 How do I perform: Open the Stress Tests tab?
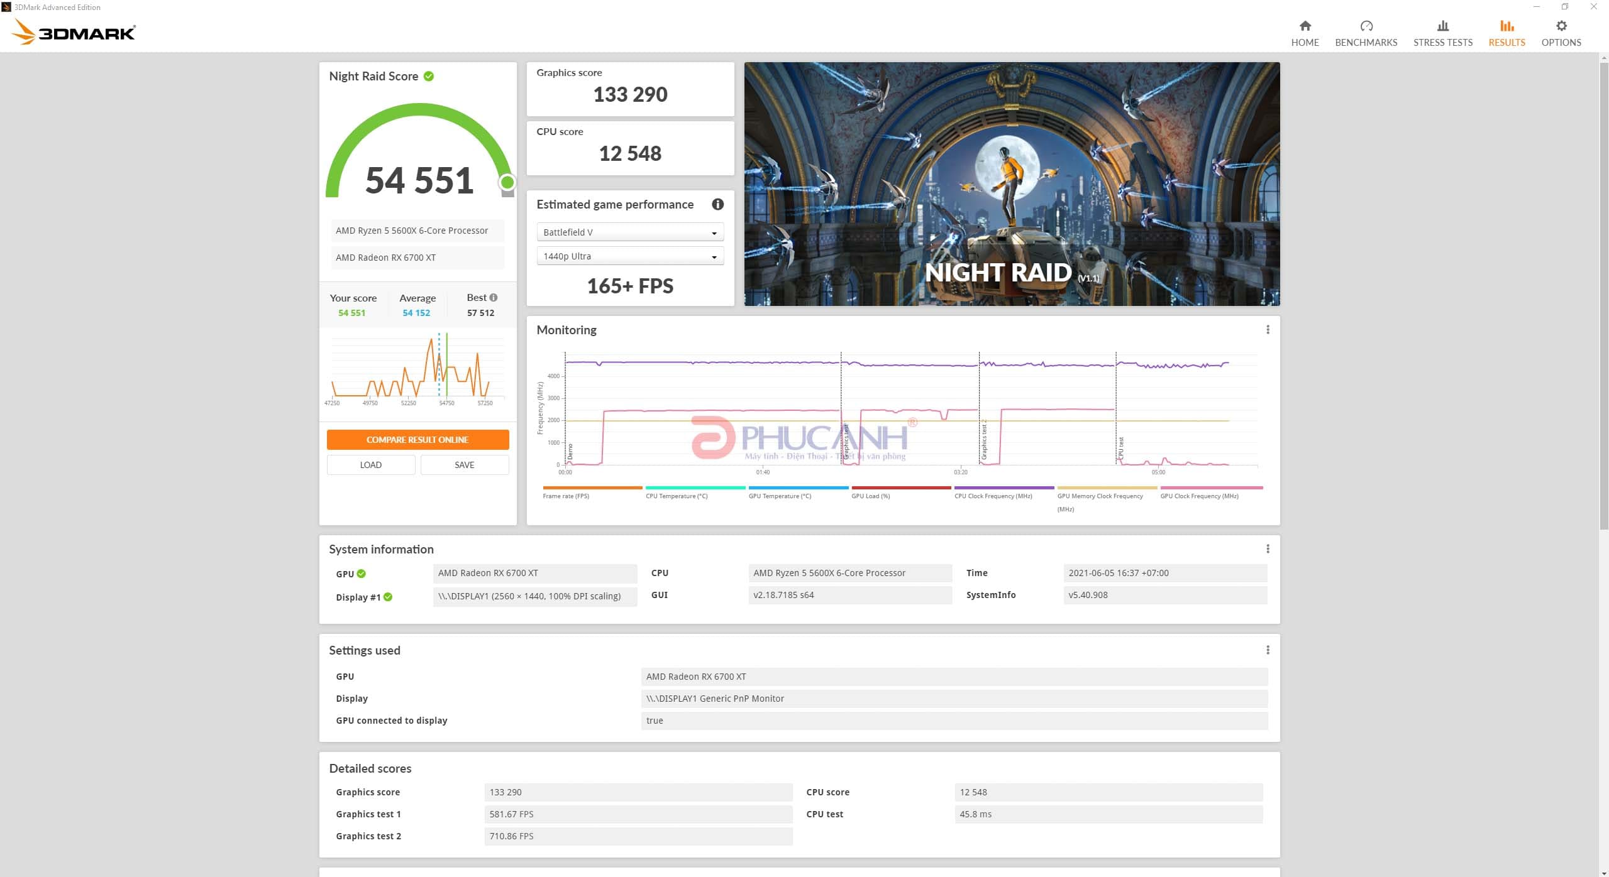1442,34
